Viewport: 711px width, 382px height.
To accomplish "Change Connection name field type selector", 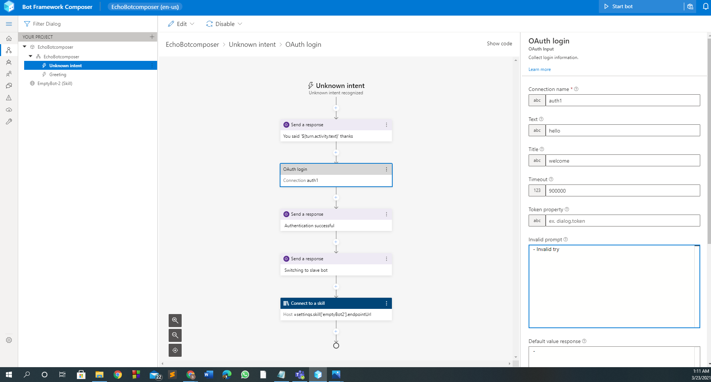I will pos(537,100).
